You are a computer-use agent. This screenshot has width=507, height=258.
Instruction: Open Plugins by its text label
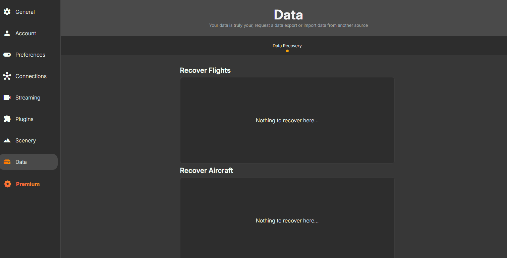point(24,119)
